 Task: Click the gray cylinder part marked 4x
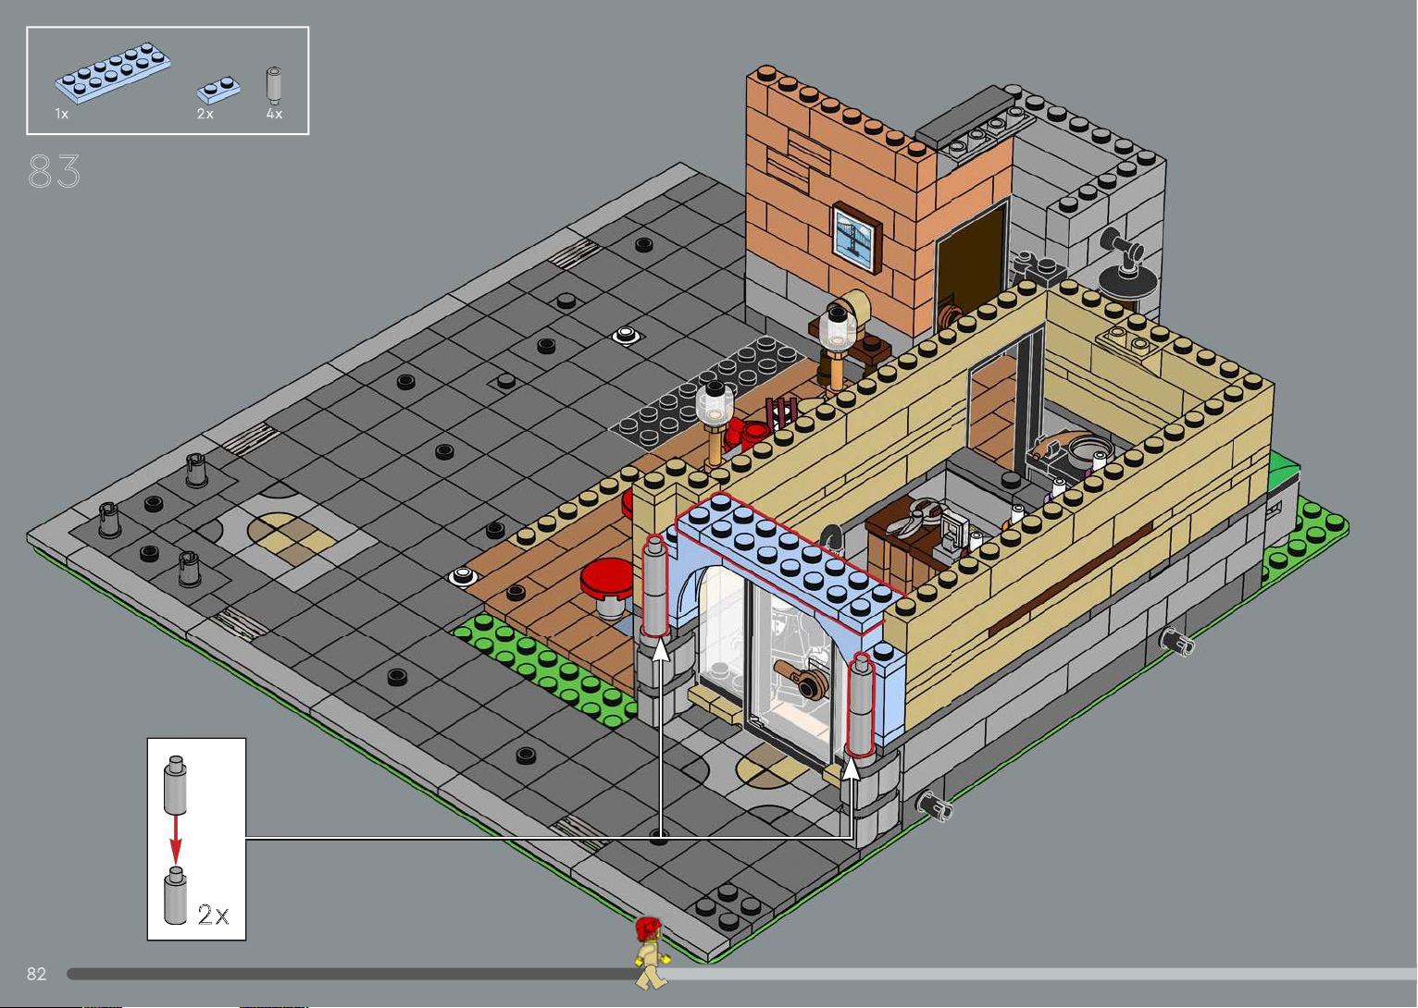click(x=274, y=83)
